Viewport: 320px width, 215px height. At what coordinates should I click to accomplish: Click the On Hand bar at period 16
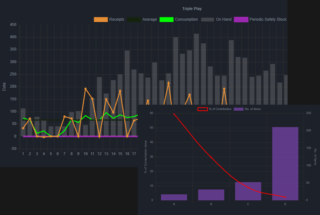(x=127, y=93)
